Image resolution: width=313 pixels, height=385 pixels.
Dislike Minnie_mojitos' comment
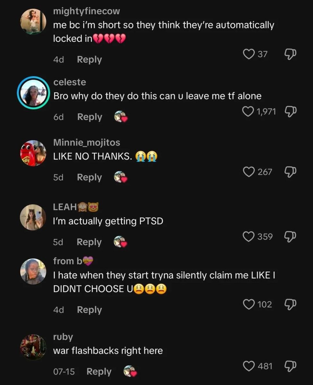[290, 172]
